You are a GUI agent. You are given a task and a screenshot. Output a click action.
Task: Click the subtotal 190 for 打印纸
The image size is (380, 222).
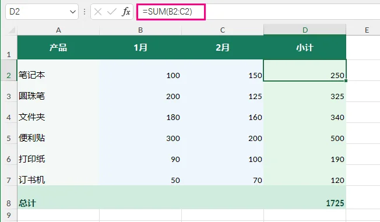(x=305, y=154)
